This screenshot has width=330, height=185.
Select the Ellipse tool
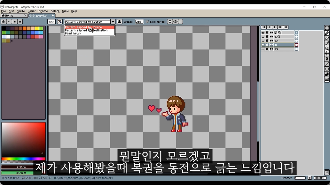point(327,69)
